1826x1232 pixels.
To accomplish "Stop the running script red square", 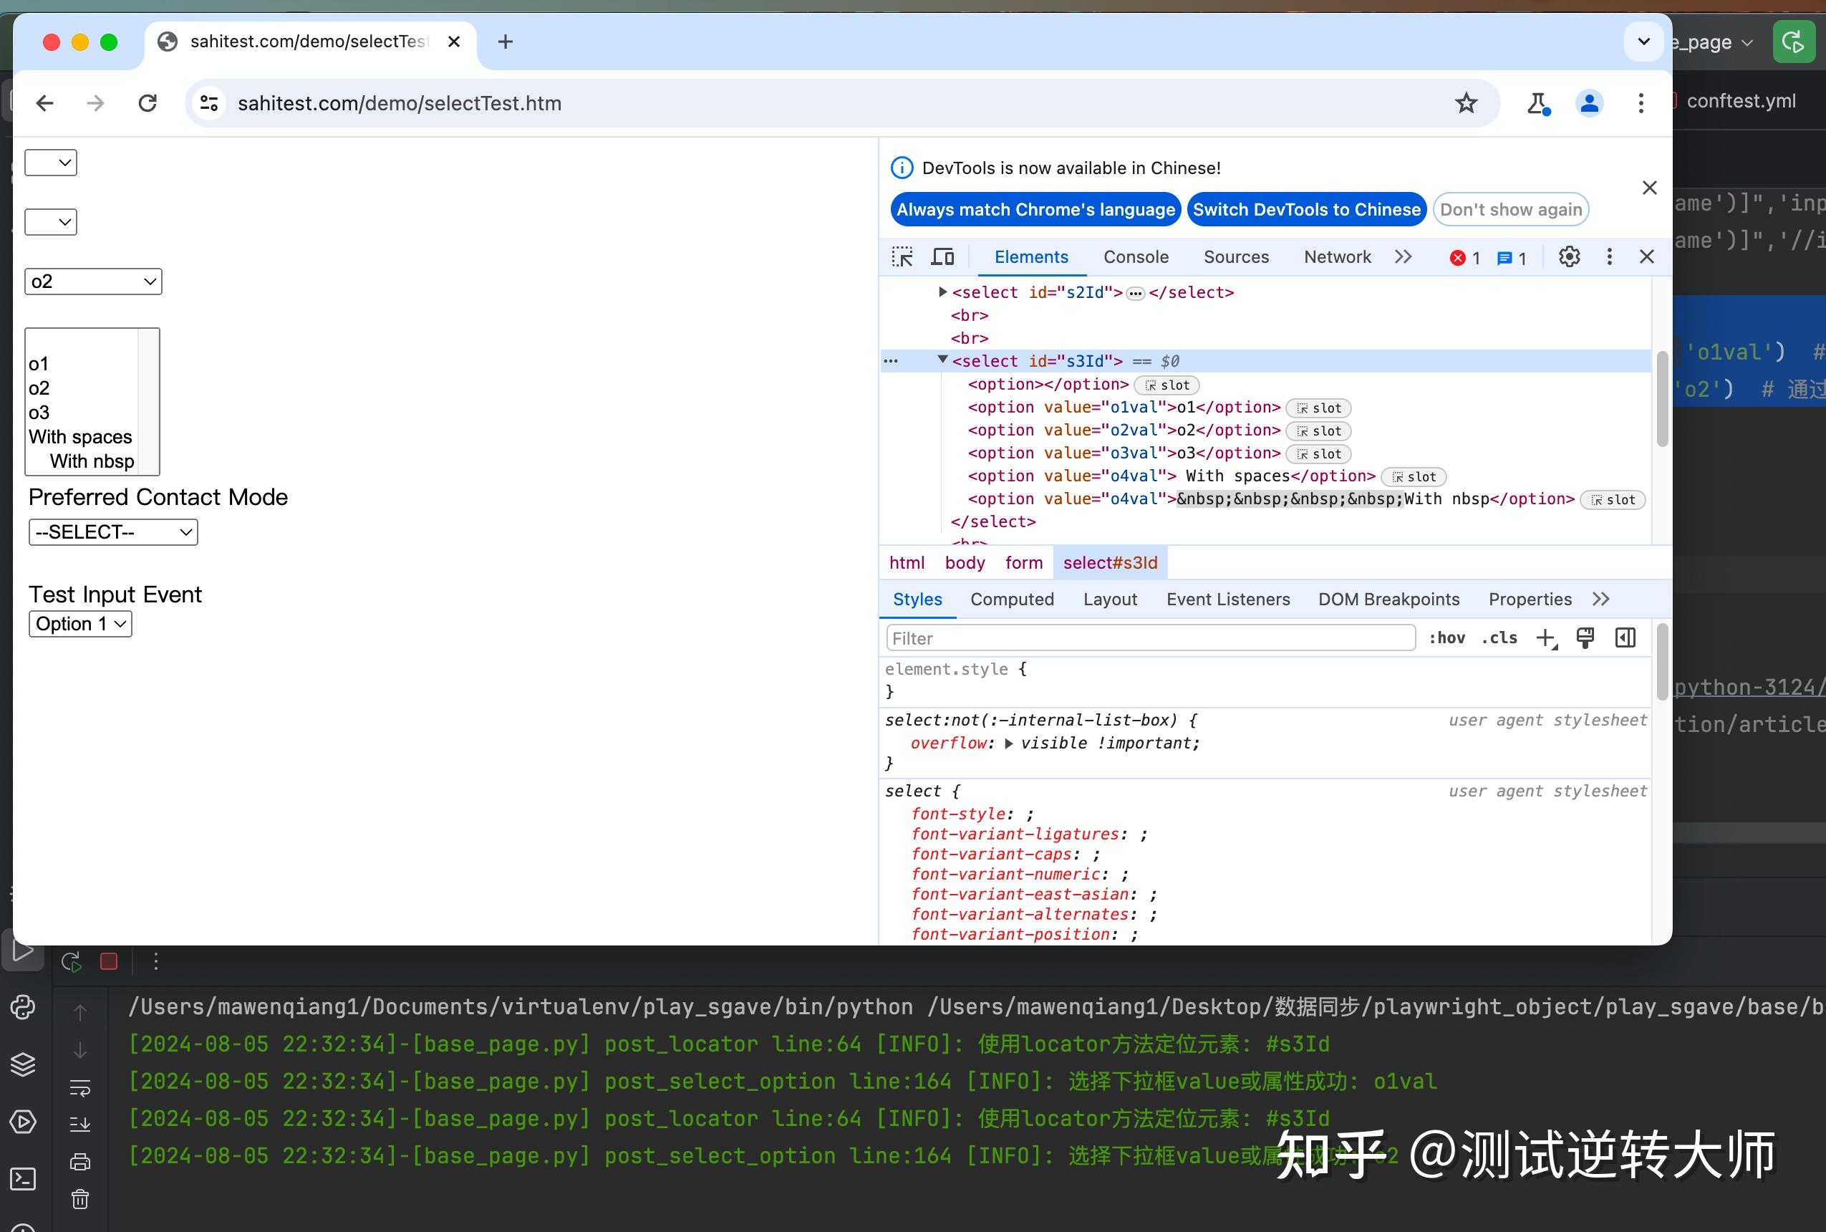I will point(109,961).
